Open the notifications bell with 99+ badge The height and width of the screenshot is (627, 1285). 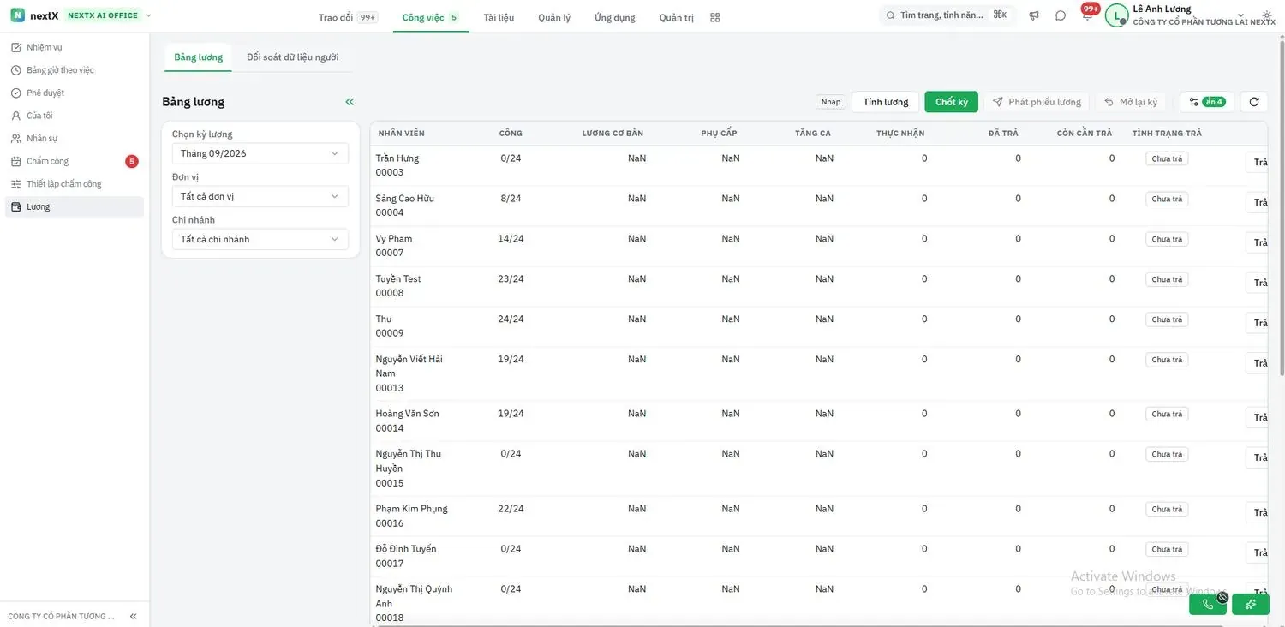click(1087, 15)
